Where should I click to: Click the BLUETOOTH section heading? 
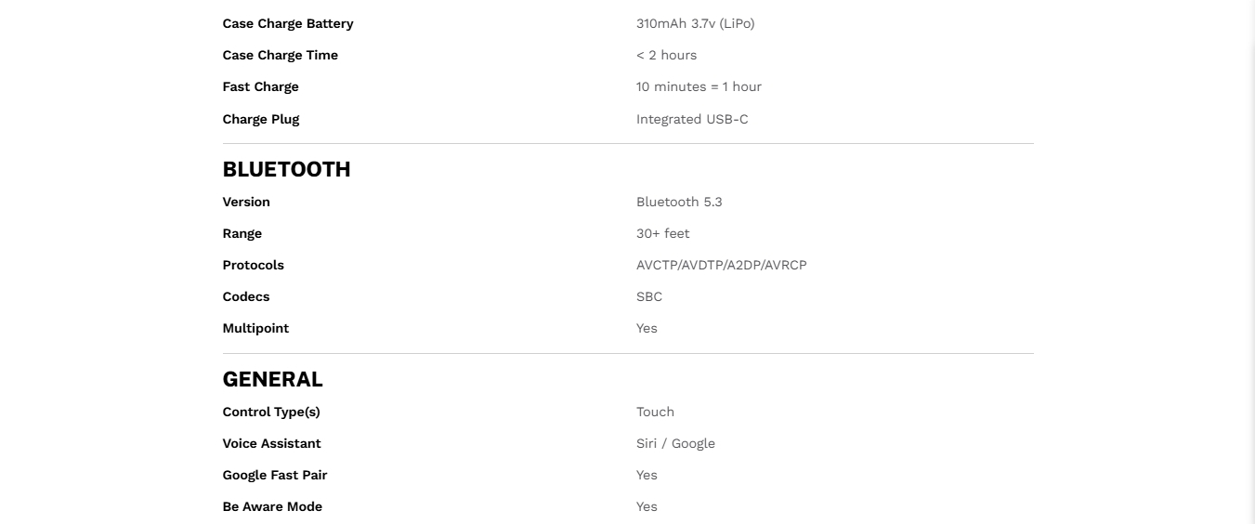pos(286,169)
